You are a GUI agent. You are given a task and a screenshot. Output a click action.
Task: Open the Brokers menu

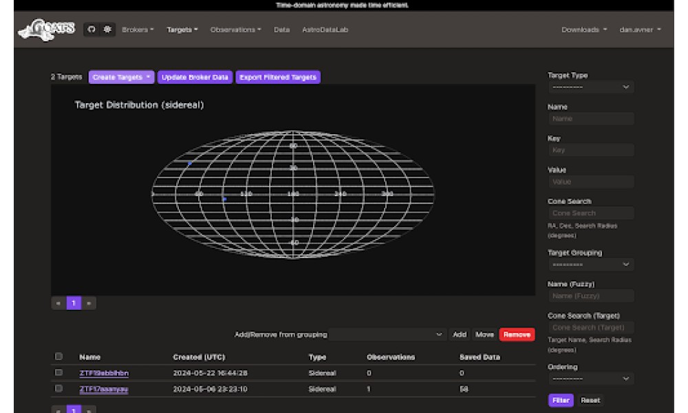(138, 30)
